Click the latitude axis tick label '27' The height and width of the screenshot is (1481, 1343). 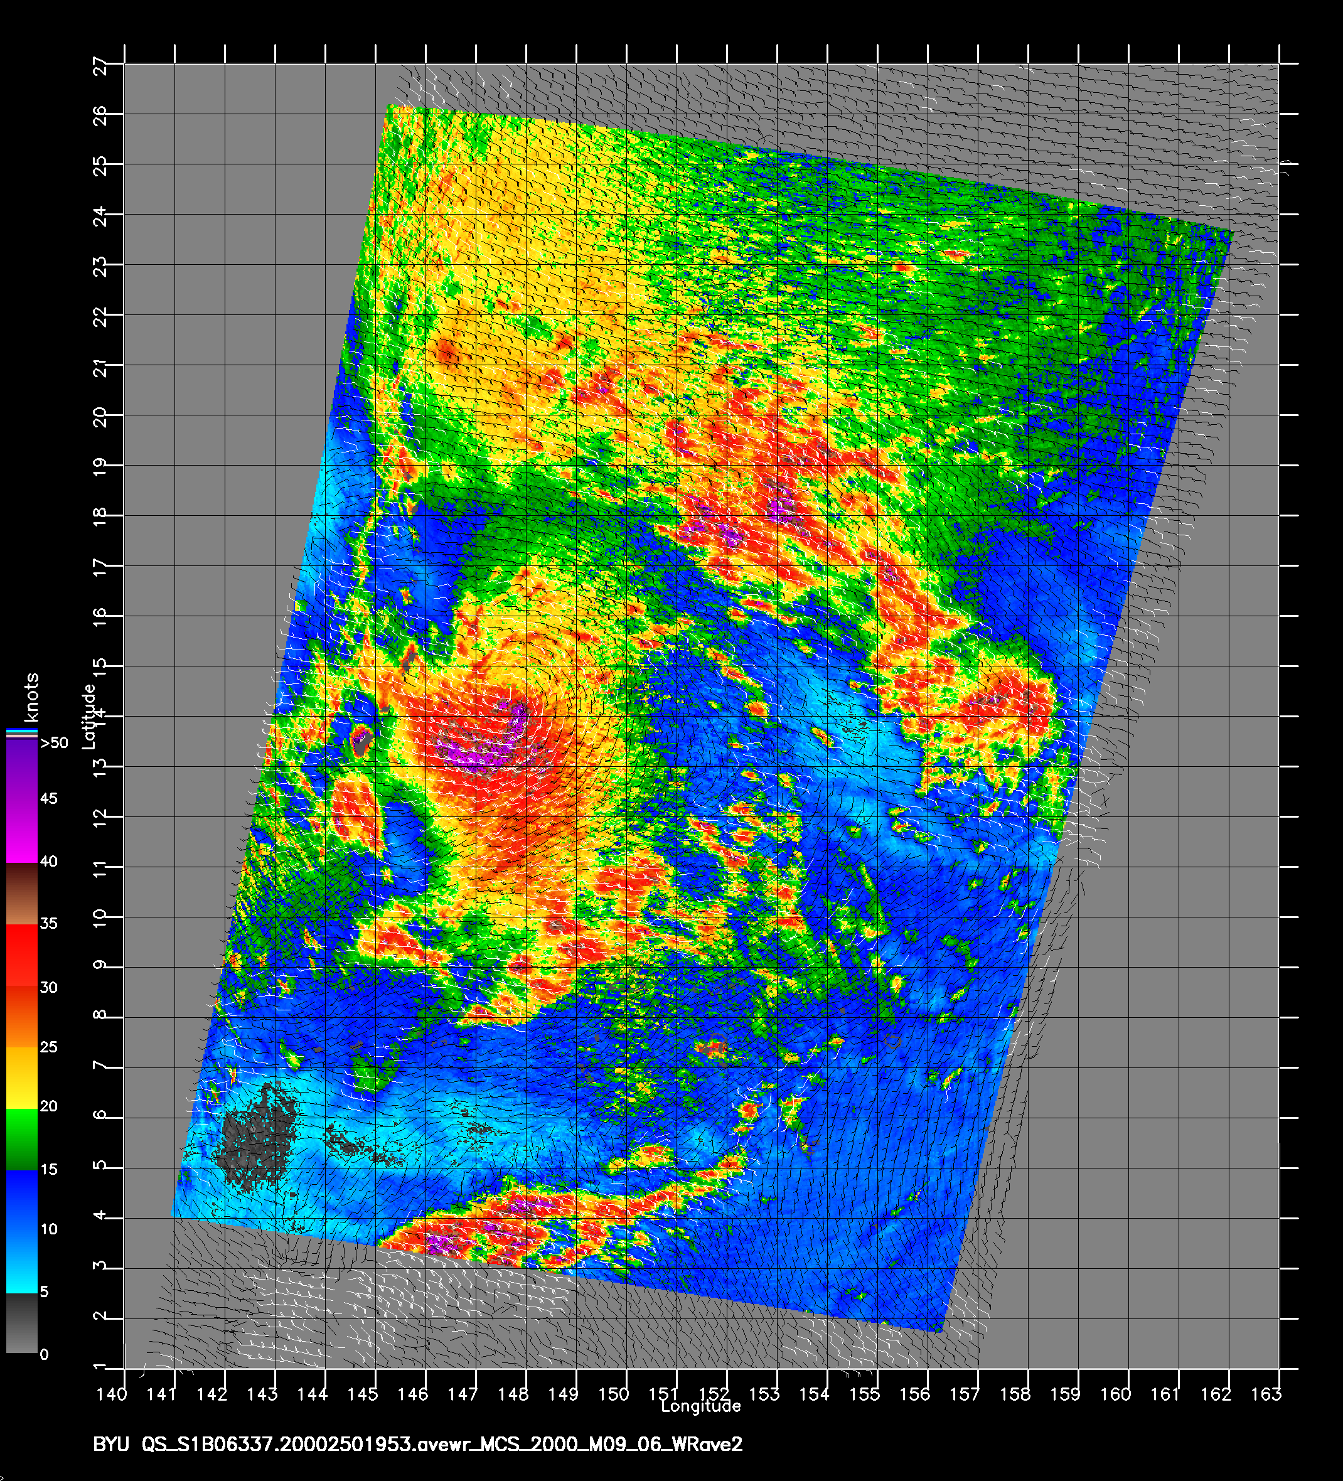[x=100, y=67]
